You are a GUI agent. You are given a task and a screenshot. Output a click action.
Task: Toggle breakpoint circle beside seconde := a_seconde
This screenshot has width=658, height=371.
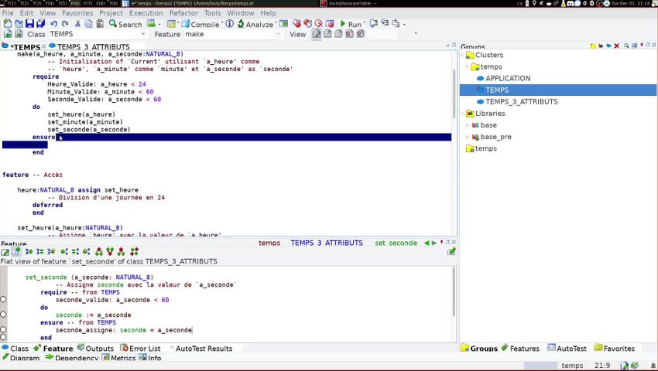coord(3,315)
